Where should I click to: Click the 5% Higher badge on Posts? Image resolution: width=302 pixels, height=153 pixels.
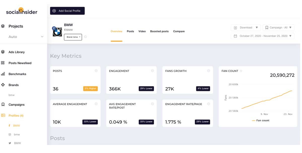(x=90, y=89)
